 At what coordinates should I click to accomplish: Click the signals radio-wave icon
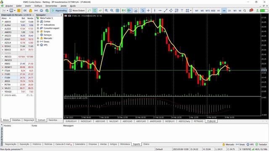(x=36, y=10)
